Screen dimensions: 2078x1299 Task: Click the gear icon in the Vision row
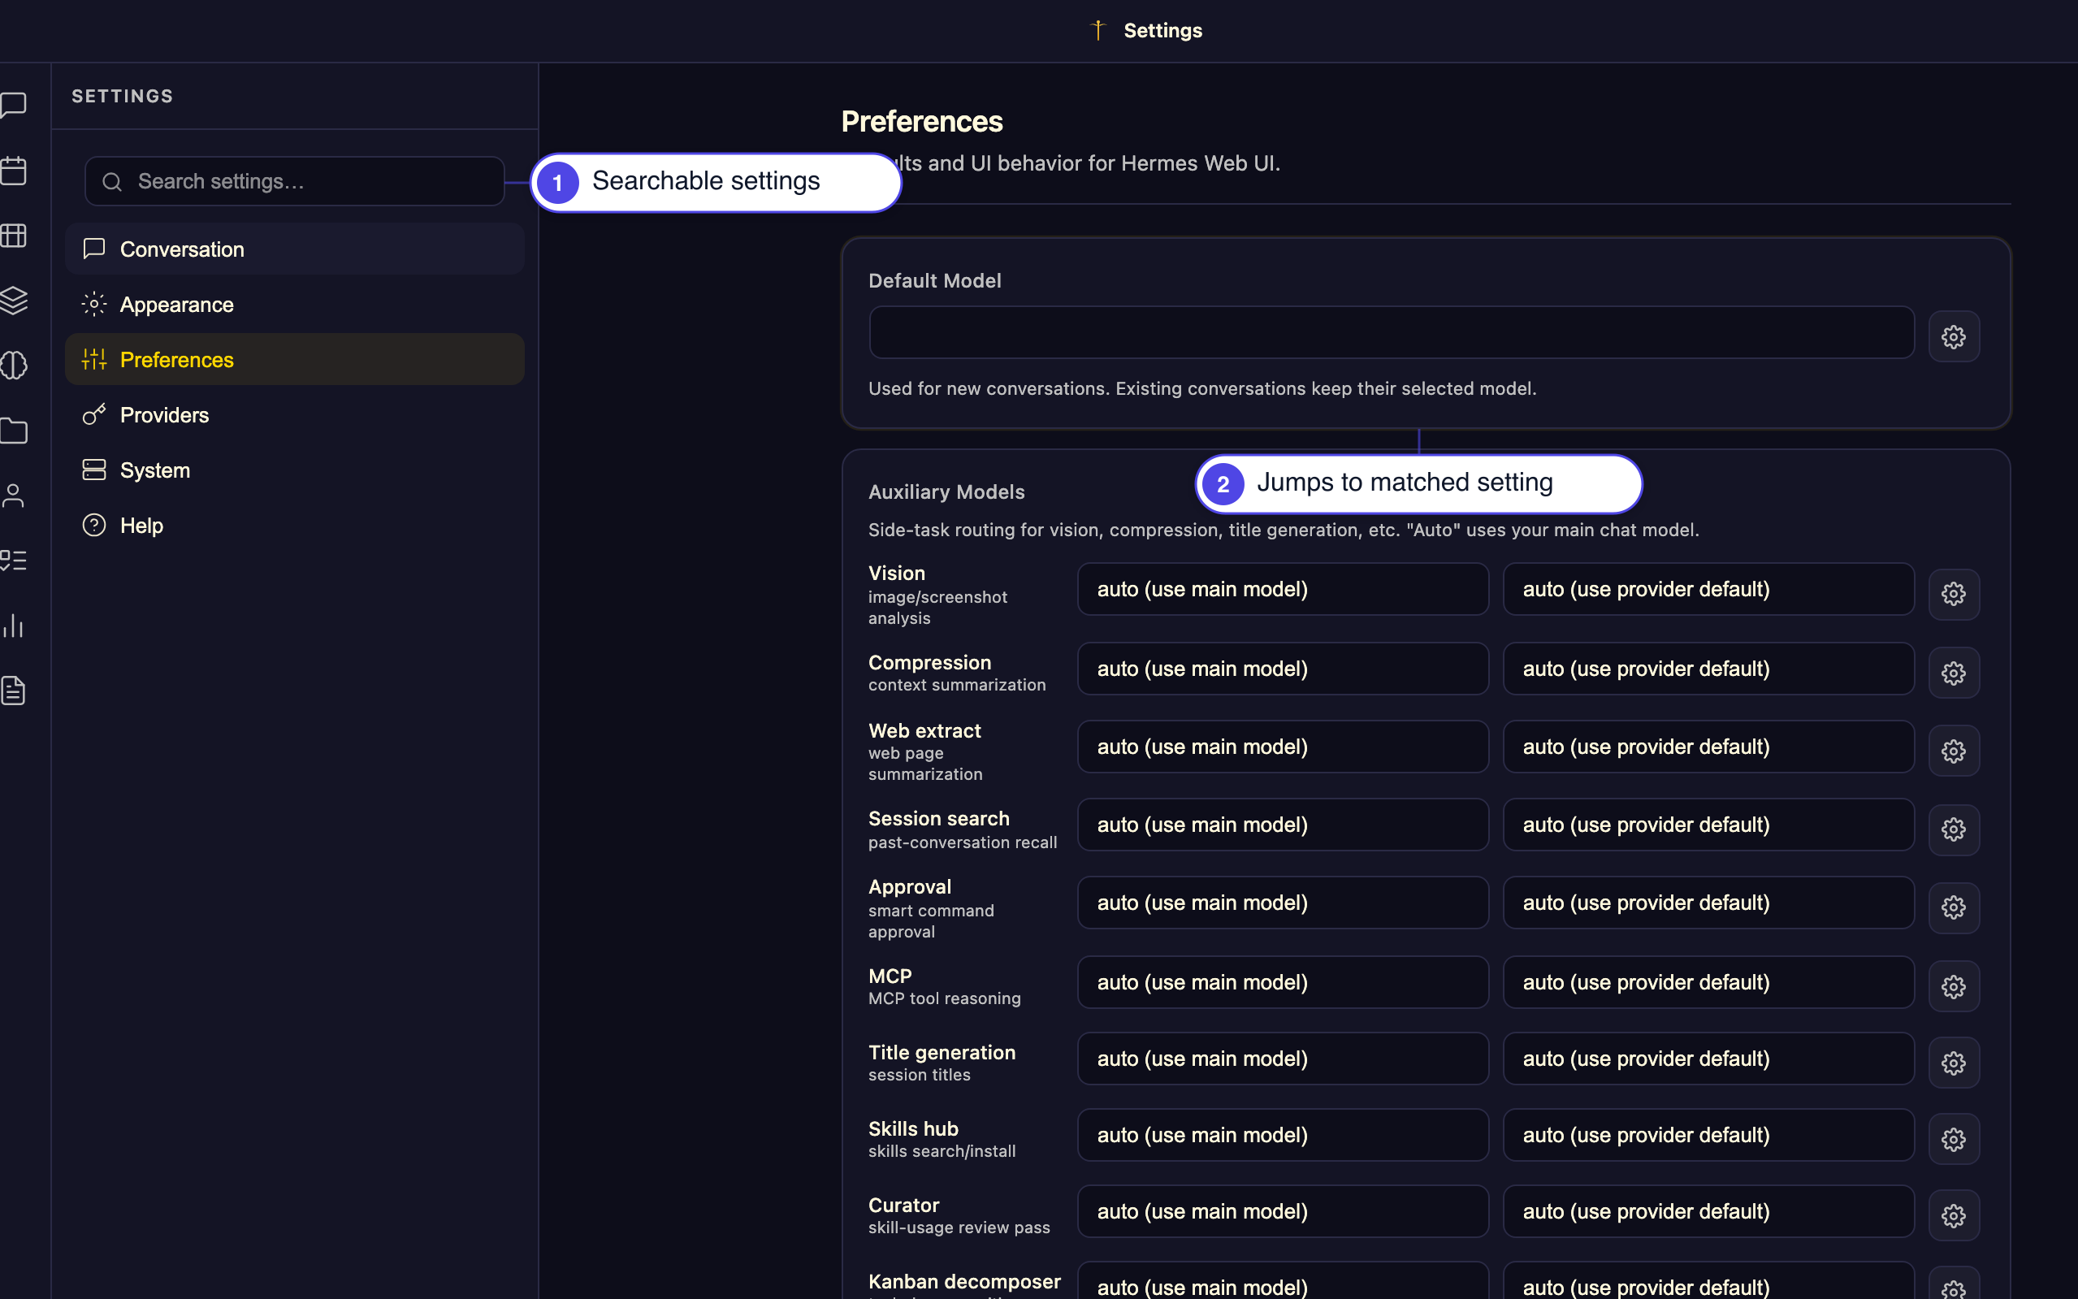click(x=1954, y=594)
